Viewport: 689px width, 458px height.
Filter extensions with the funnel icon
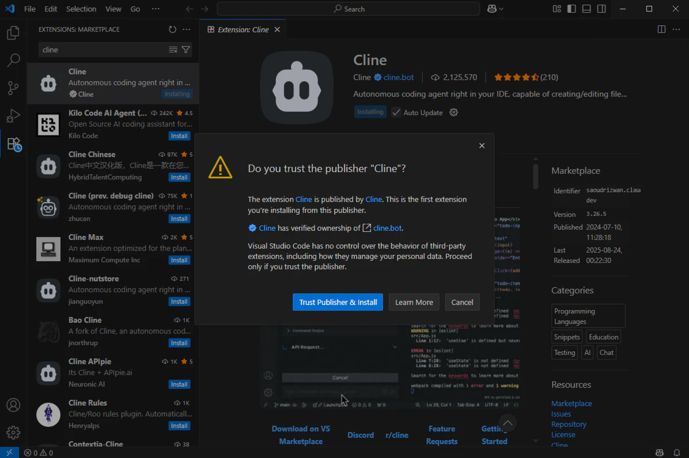[x=186, y=49]
